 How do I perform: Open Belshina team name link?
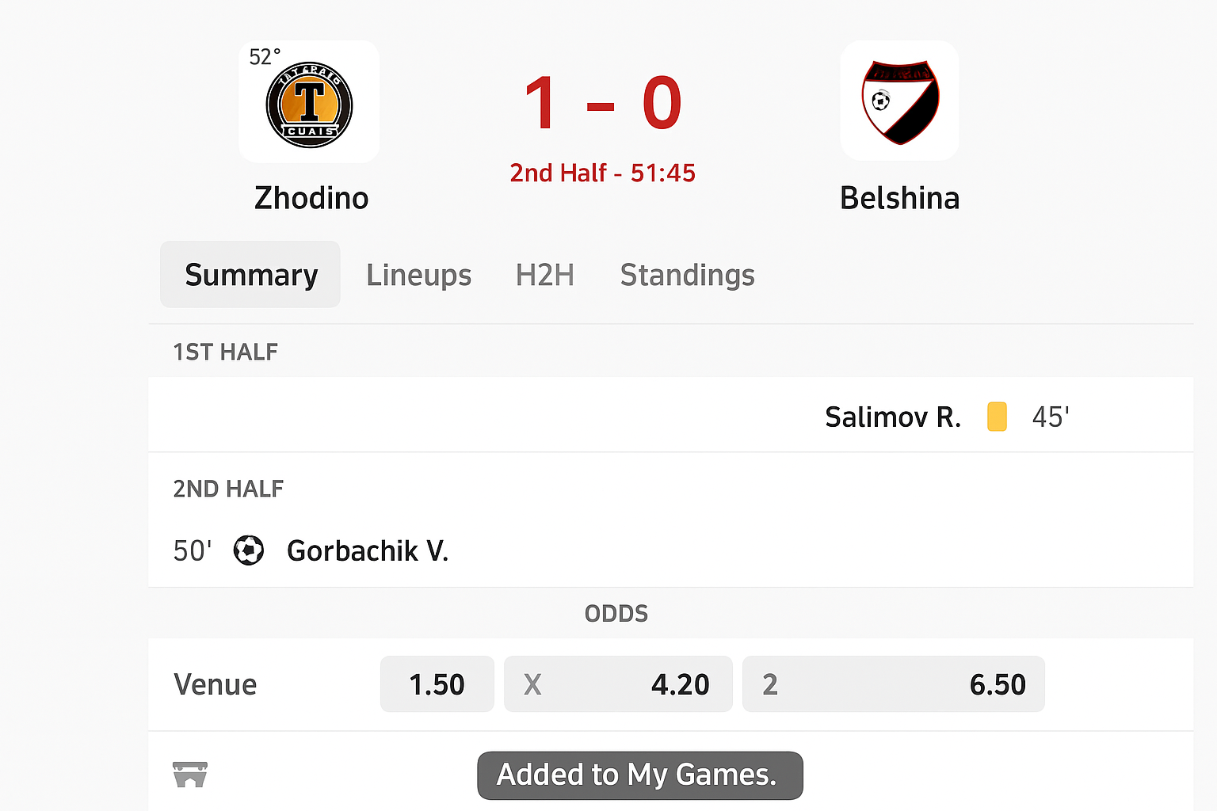click(899, 198)
